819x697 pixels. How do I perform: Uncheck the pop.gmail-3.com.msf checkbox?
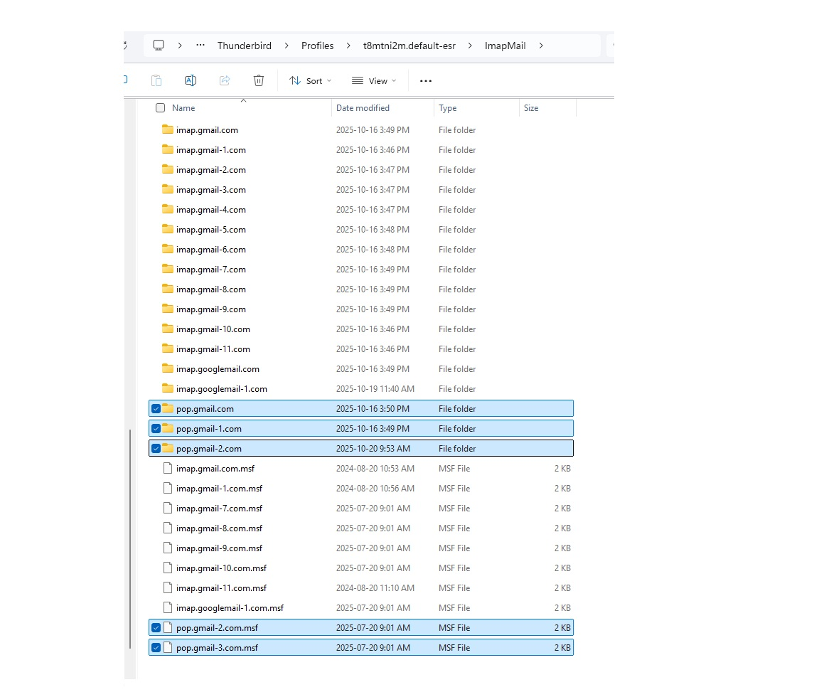[x=156, y=647]
